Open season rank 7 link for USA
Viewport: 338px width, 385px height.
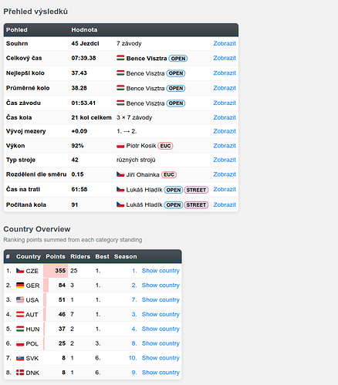coord(134,299)
